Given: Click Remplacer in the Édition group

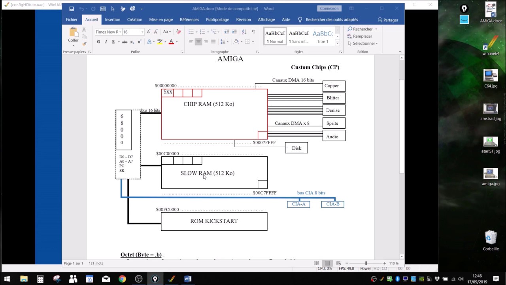Looking at the screenshot, I should (359, 36).
